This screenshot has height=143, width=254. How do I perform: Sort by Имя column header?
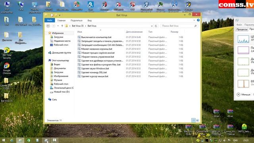coord(79,32)
